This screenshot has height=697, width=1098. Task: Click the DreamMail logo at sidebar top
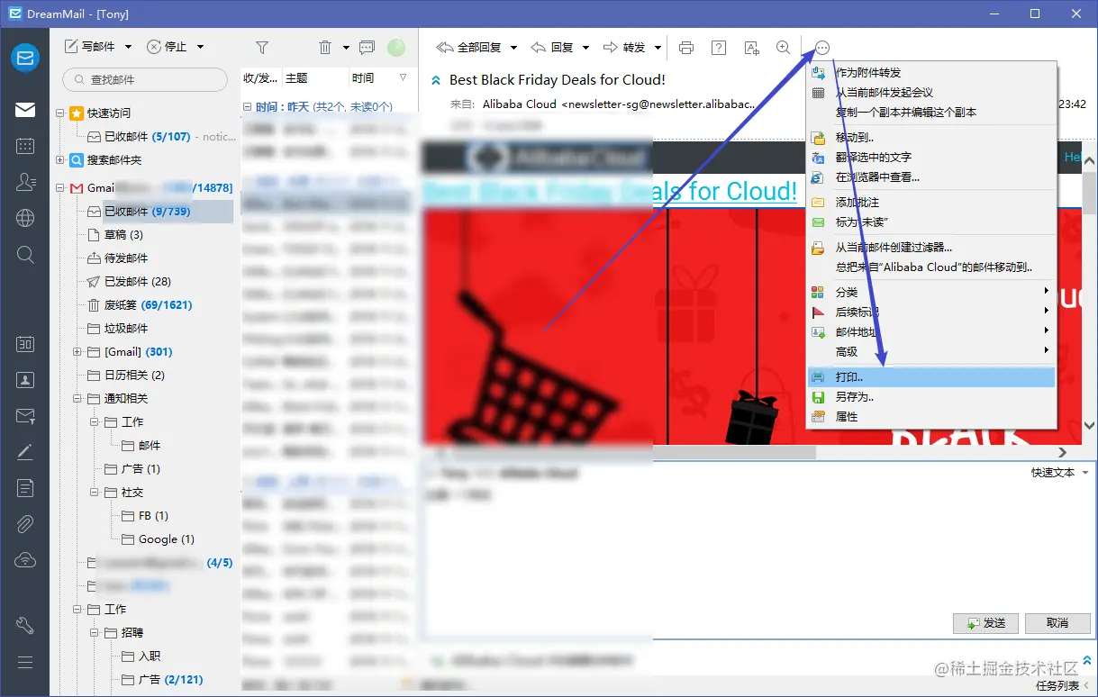tap(25, 58)
